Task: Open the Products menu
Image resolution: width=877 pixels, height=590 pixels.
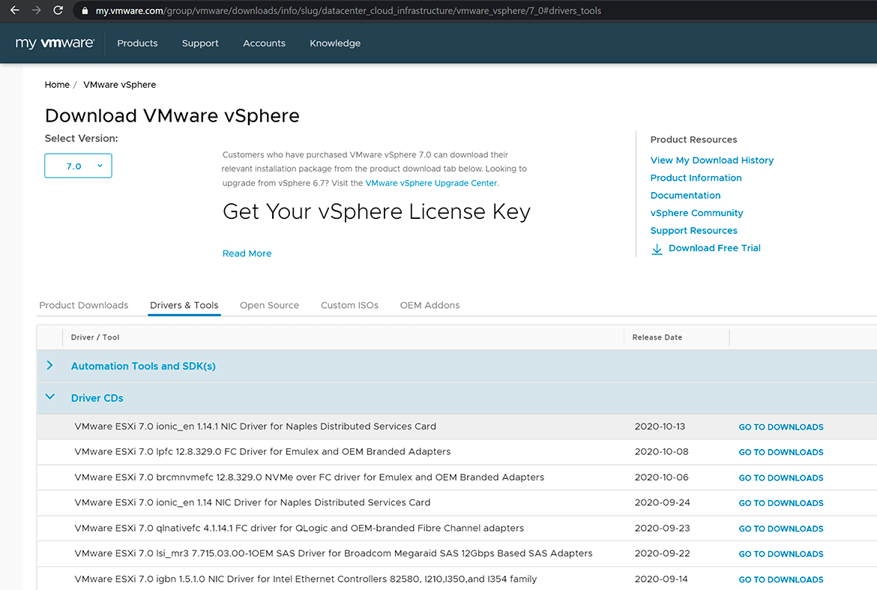Action: pos(137,43)
